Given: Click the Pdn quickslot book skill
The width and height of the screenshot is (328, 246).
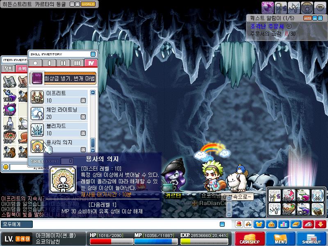Looking at the screenshot, I should coord(317,209).
